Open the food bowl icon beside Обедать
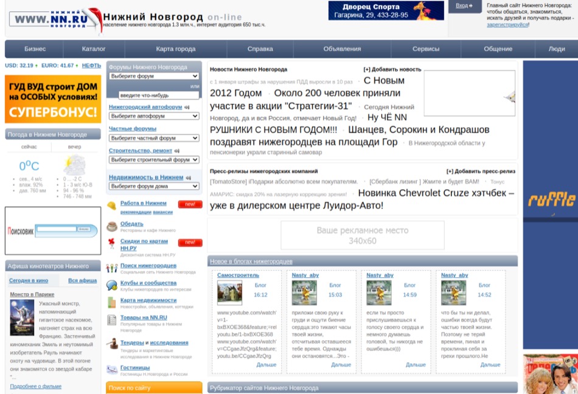The height and width of the screenshot is (394, 578). click(x=112, y=226)
